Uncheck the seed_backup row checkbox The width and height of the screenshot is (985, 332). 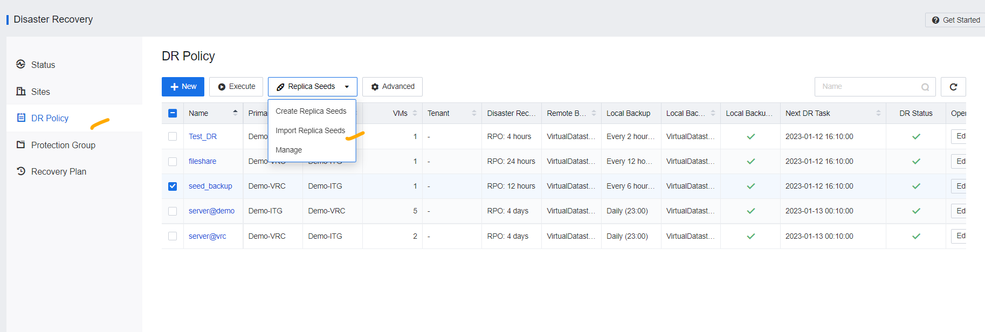(x=173, y=186)
